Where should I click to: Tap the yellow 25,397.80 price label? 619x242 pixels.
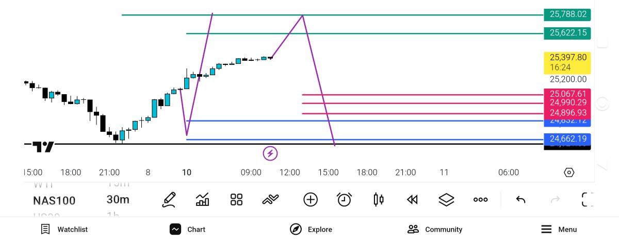[567, 62]
